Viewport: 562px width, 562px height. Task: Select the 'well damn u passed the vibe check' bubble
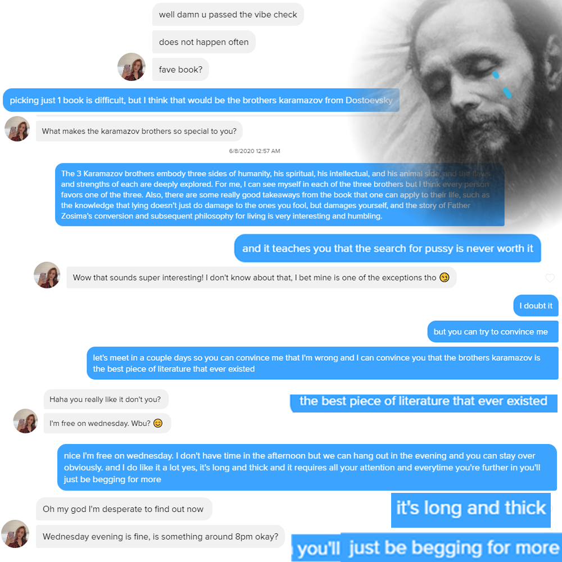(x=228, y=15)
